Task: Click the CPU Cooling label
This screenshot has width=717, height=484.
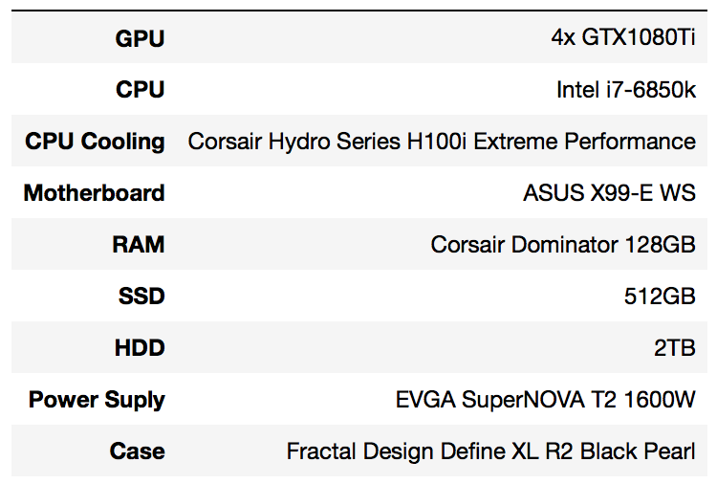Action: [95, 142]
